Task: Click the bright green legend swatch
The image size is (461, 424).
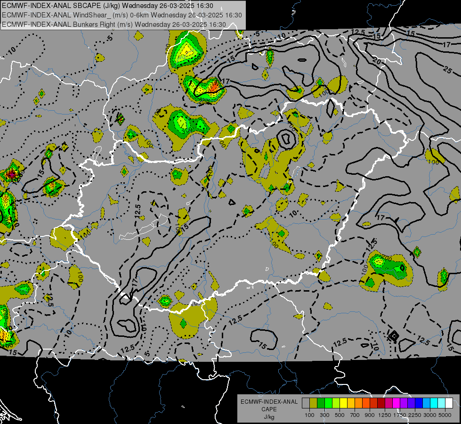Action: (x=328, y=403)
